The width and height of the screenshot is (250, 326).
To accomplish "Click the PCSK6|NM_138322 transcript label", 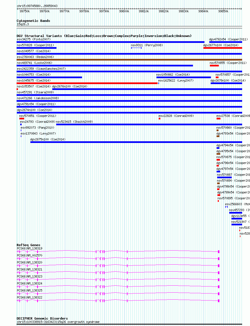I will click(x=29, y=297).
